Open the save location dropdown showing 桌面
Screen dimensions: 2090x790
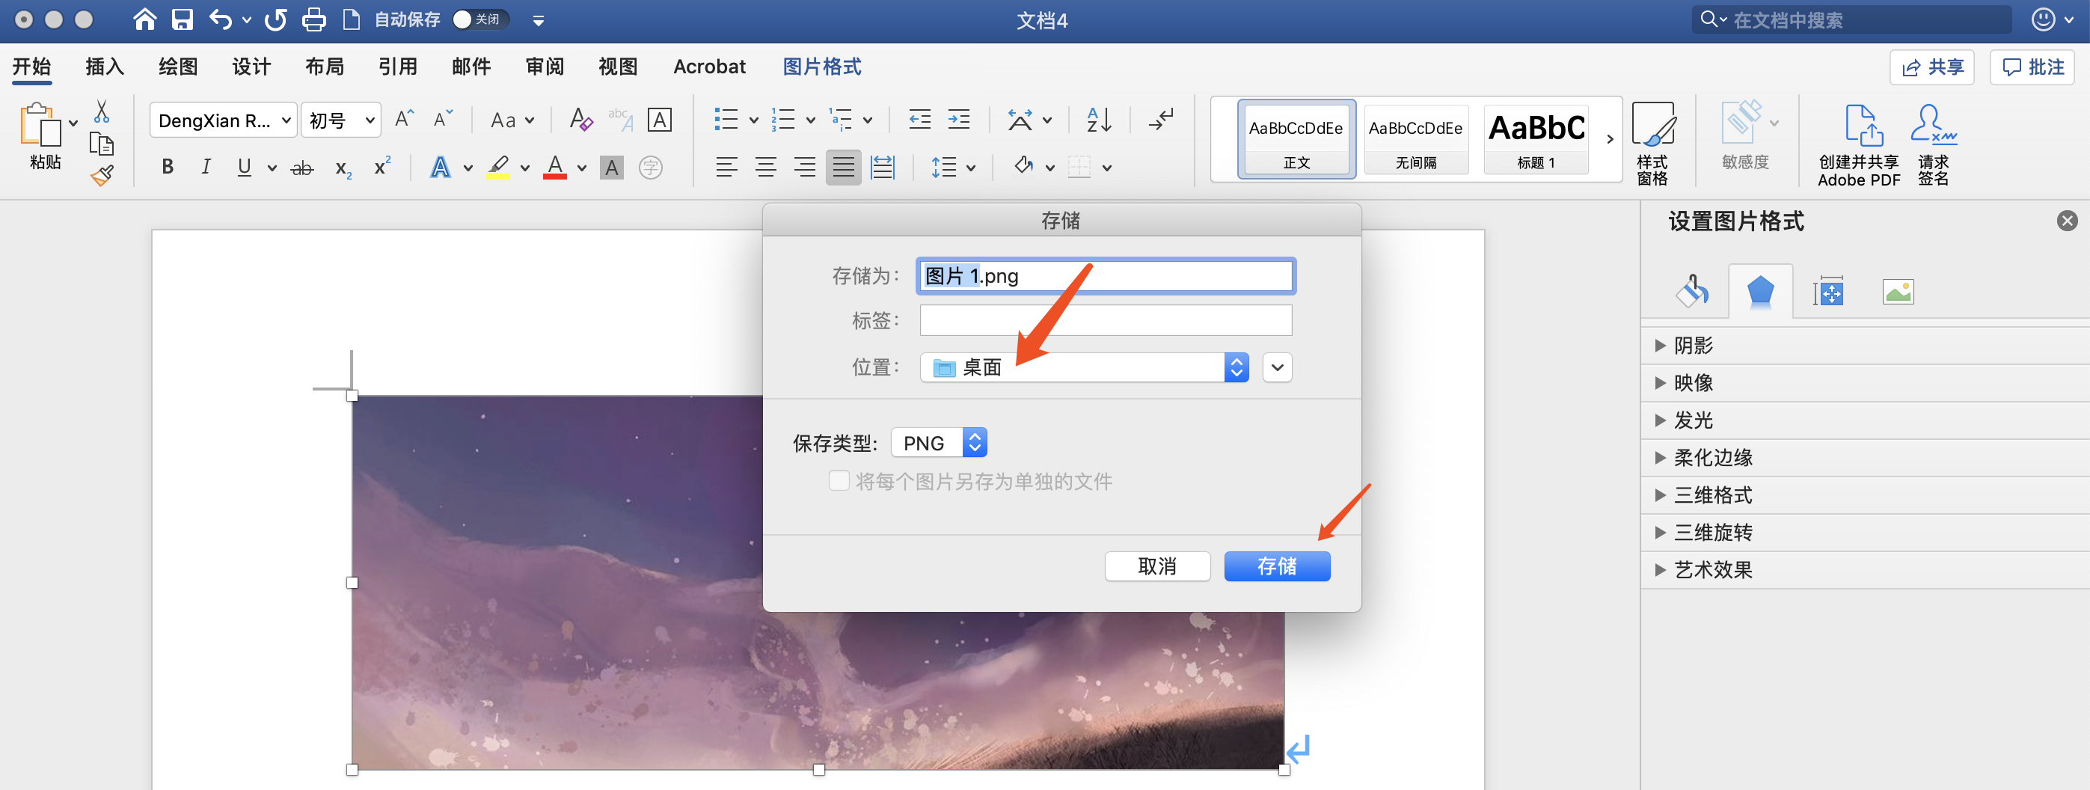click(1084, 367)
